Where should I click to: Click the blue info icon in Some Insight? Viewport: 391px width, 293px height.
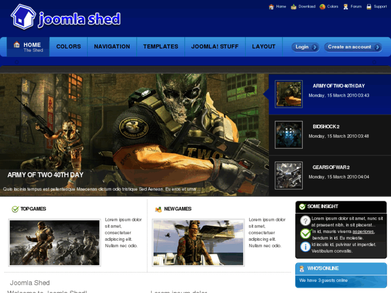(x=305, y=247)
